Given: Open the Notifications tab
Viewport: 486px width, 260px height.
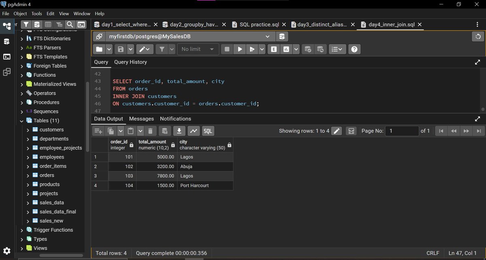Looking at the screenshot, I should coord(175,119).
